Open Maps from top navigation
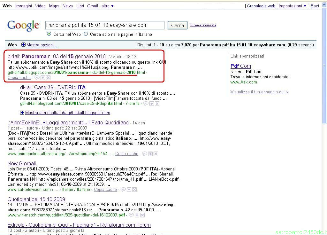The width and height of the screenshot is (327, 235). click(54, 6)
